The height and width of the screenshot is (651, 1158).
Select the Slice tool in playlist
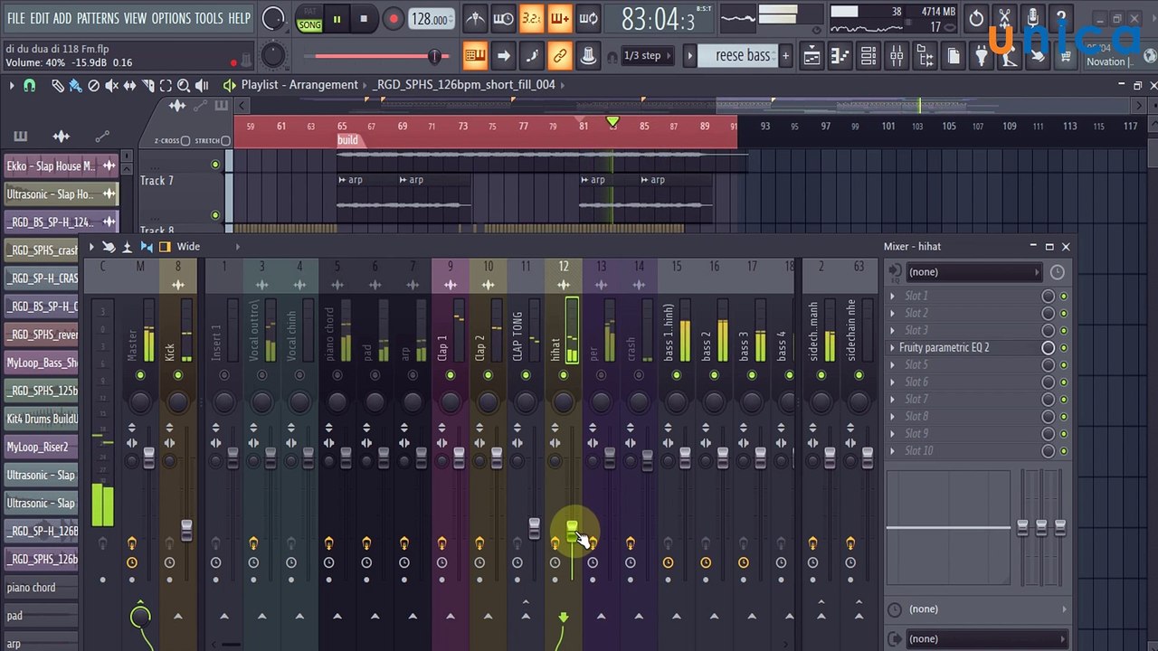point(147,85)
